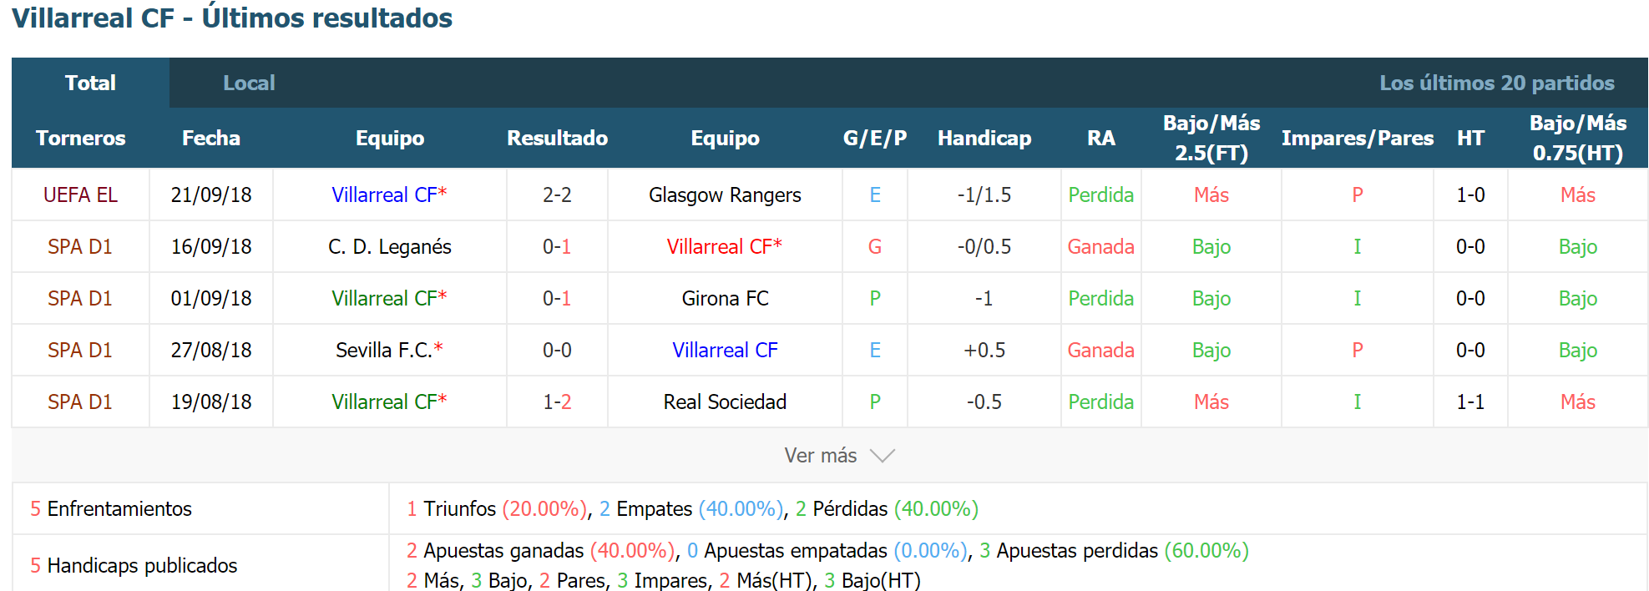Click the Torneros column header
This screenshot has height=591, width=1649.
click(80, 138)
